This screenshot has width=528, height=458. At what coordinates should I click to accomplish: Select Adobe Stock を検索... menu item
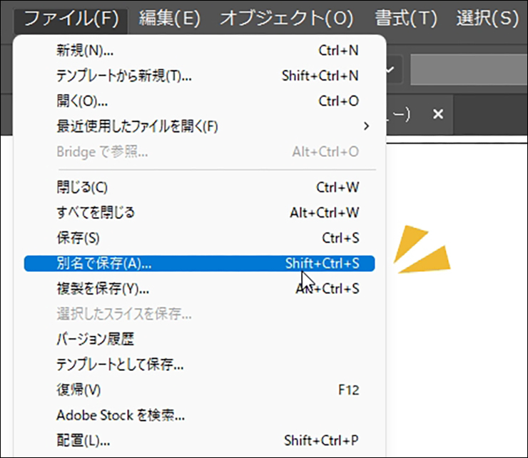click(x=121, y=415)
